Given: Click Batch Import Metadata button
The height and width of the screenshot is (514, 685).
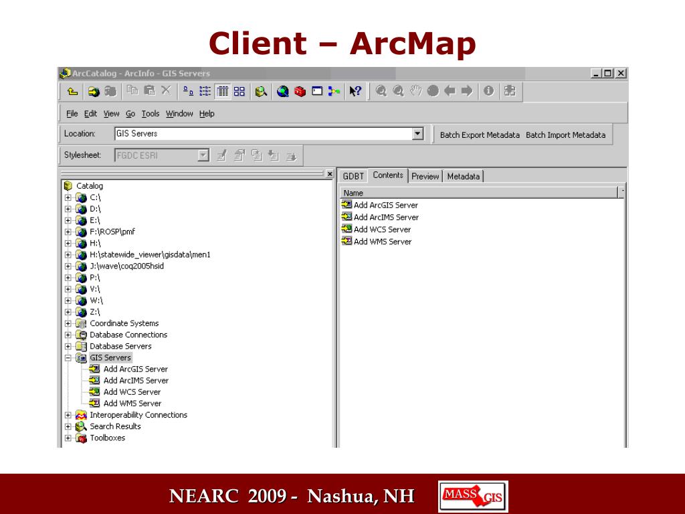Looking at the screenshot, I should click(x=565, y=135).
